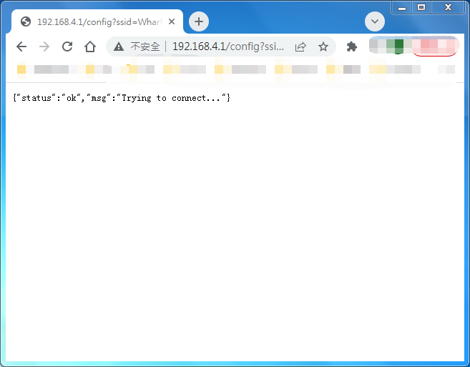Open a new tab
The width and height of the screenshot is (470, 367).
pyautogui.click(x=199, y=21)
